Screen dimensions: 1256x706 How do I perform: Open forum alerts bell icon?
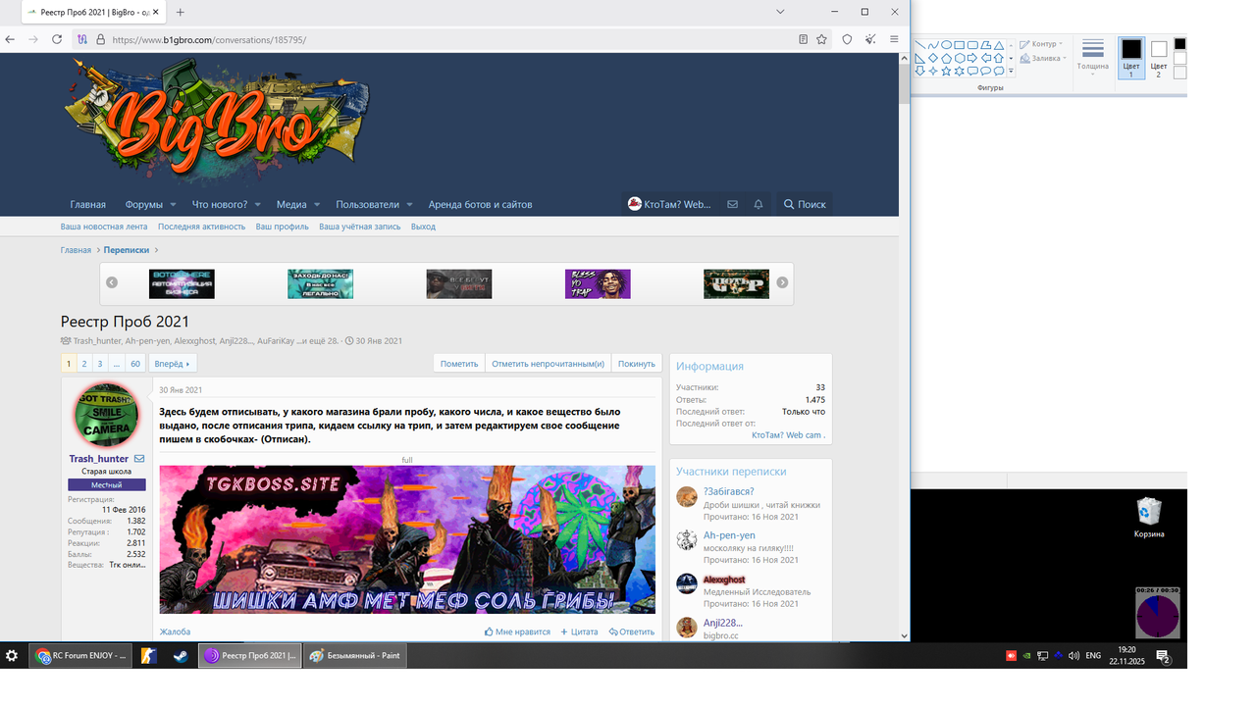[759, 204]
